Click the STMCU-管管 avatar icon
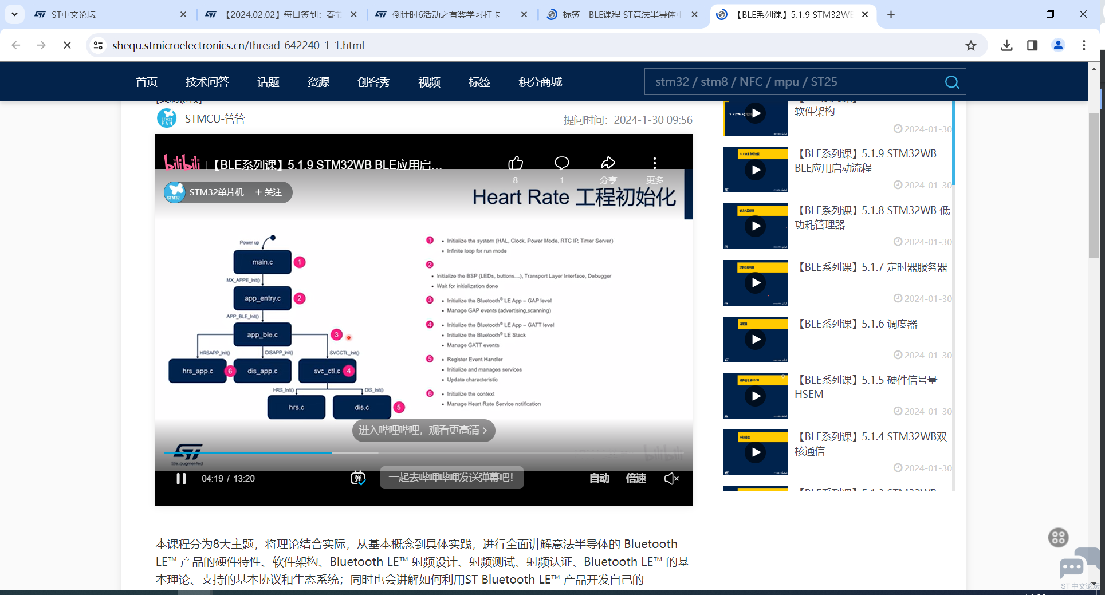This screenshot has height=595, width=1105. coord(167,119)
